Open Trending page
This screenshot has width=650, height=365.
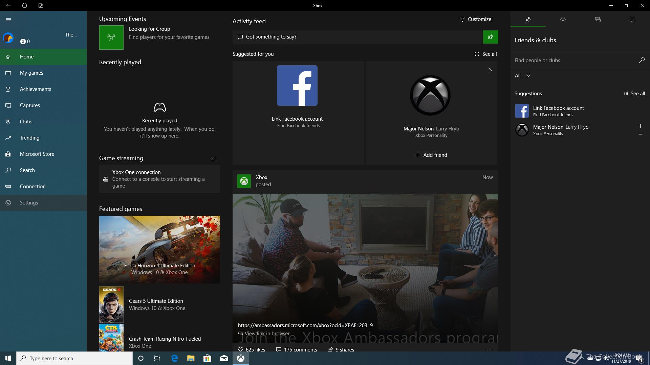43,138
